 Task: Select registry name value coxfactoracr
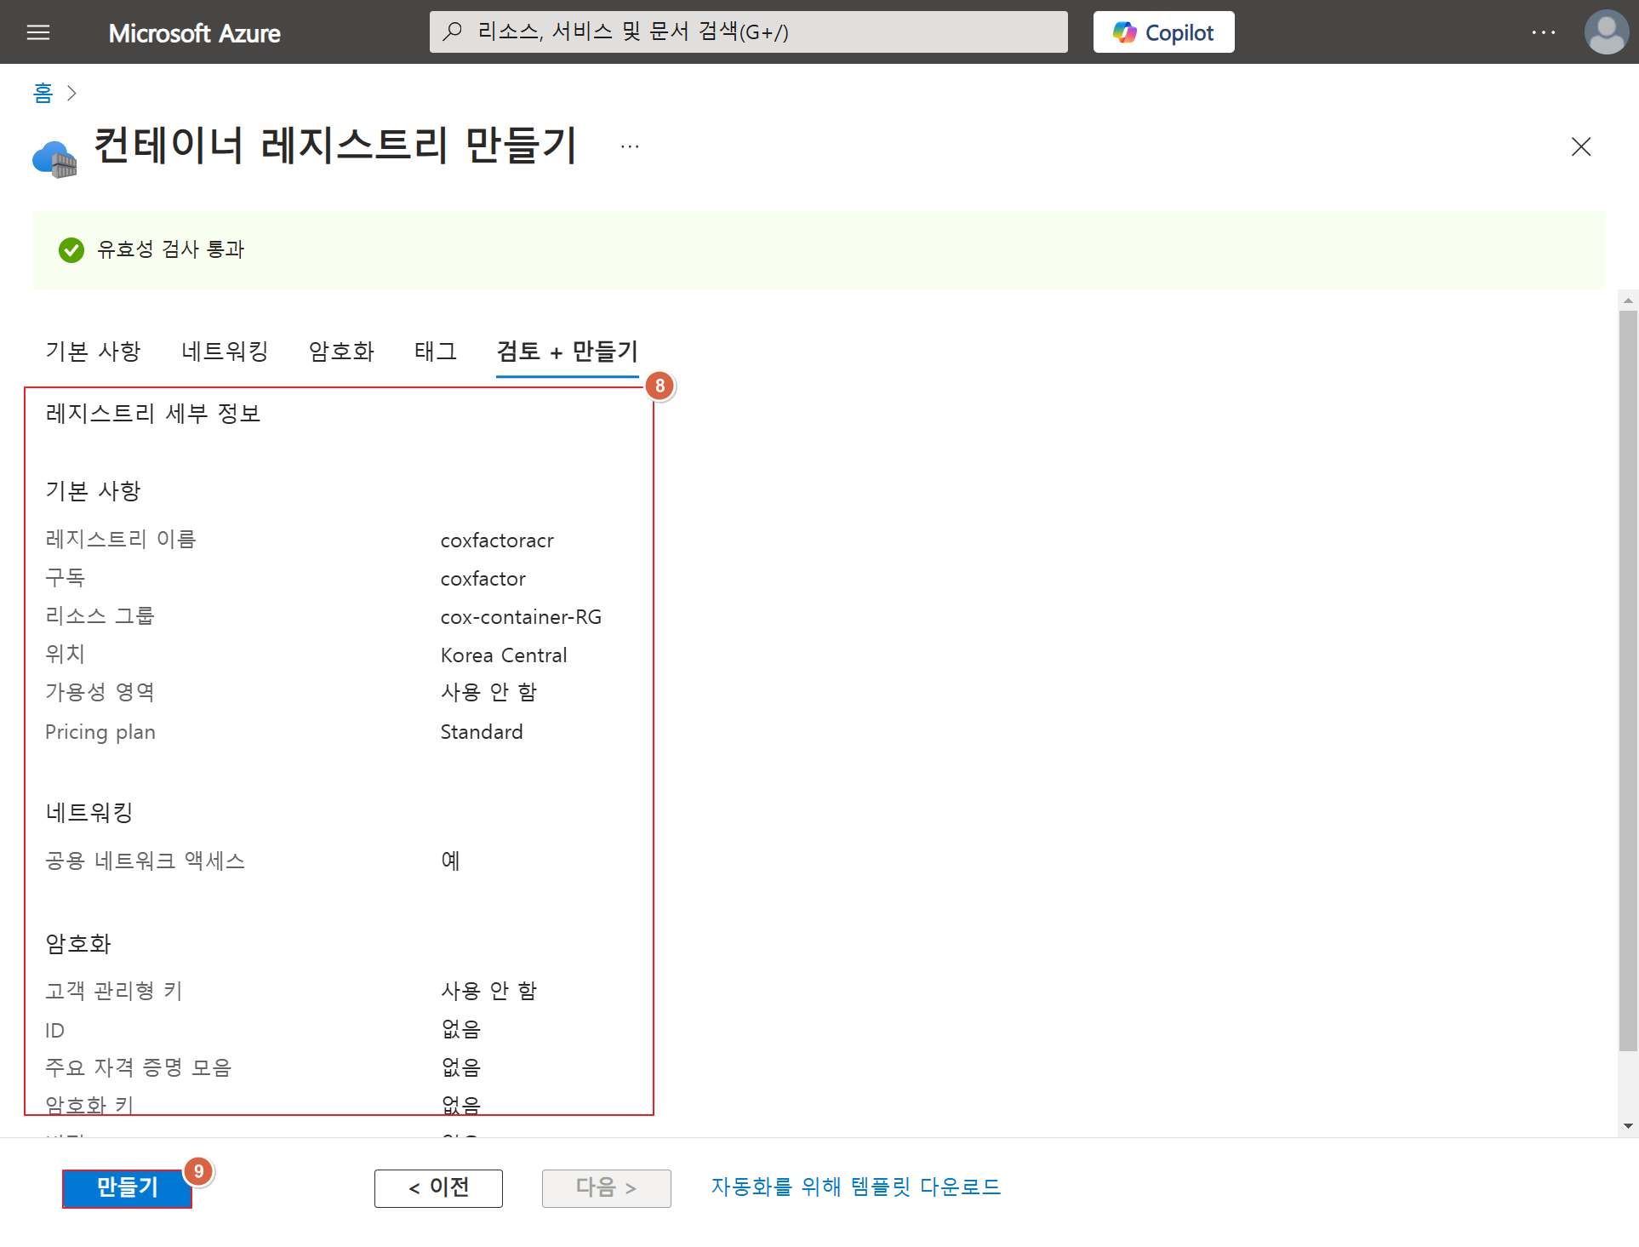(x=497, y=541)
